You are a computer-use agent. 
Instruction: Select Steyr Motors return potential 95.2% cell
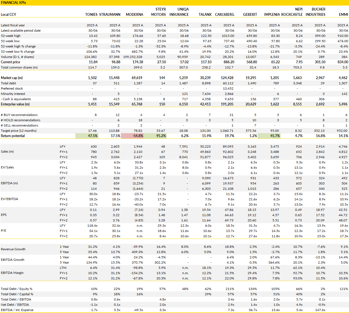[155, 136]
